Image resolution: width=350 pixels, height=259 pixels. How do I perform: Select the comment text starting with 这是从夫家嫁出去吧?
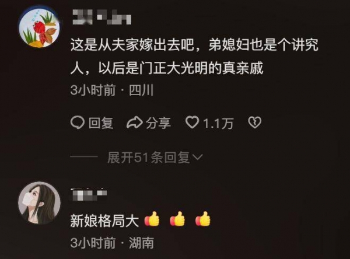pyautogui.click(x=194, y=57)
